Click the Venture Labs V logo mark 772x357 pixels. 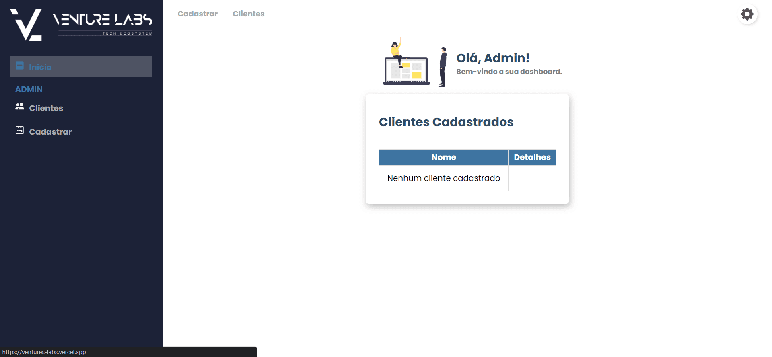pos(26,25)
